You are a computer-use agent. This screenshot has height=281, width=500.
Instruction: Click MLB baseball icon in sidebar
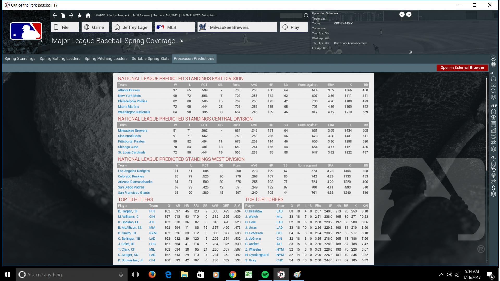(x=493, y=136)
